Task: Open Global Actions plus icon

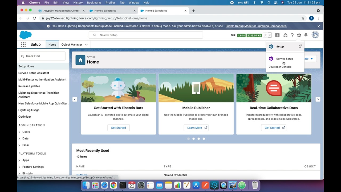Action: (277, 35)
